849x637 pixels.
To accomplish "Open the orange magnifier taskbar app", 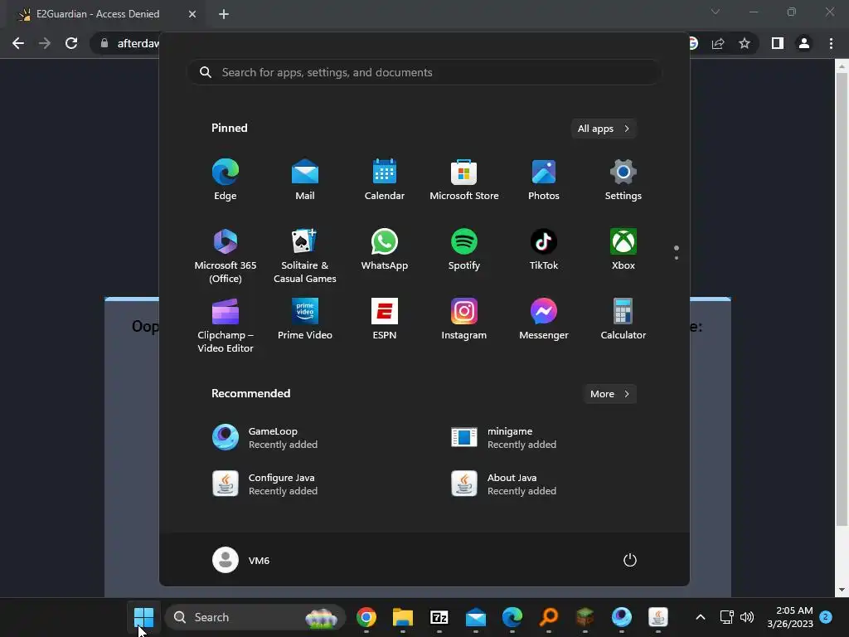I will (549, 617).
